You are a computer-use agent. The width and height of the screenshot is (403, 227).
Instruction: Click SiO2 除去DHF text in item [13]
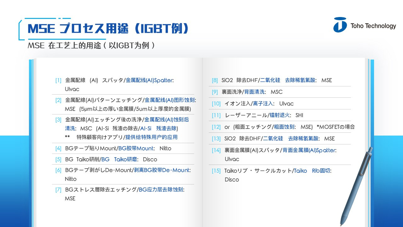(x=243, y=139)
